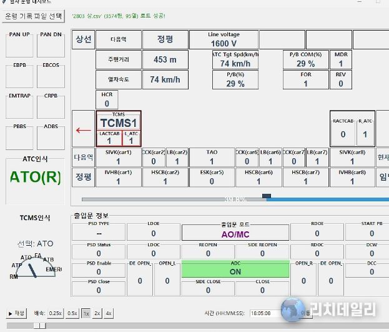Select the 0.25x playback speed
This screenshot has width=389, height=332.
coord(56,313)
